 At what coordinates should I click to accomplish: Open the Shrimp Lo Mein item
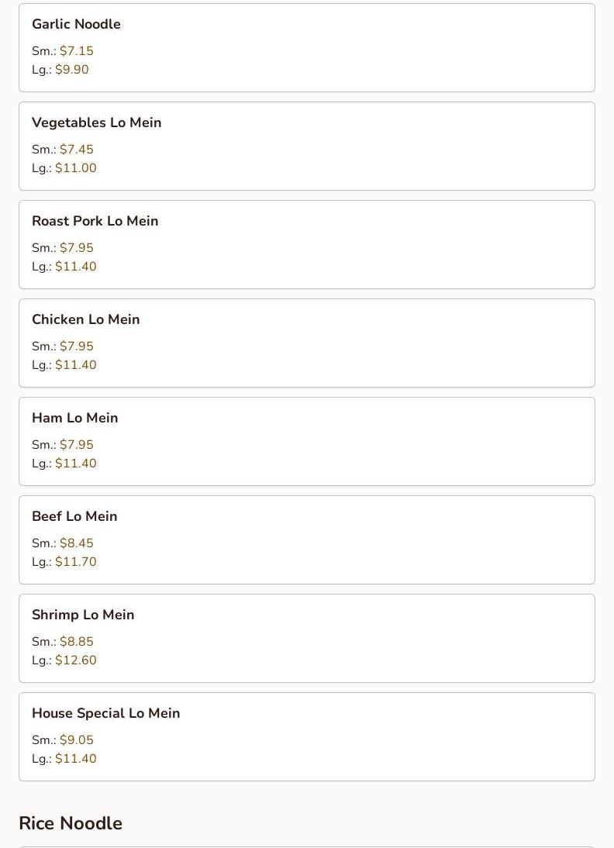83,615
